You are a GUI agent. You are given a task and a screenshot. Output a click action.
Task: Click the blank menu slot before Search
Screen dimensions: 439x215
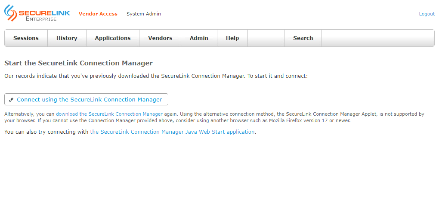(266, 38)
